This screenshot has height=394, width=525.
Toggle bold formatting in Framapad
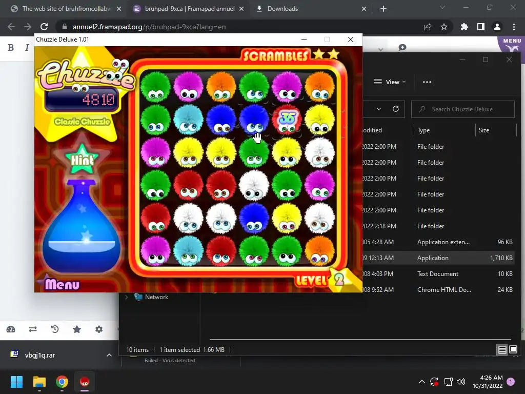(x=11, y=48)
